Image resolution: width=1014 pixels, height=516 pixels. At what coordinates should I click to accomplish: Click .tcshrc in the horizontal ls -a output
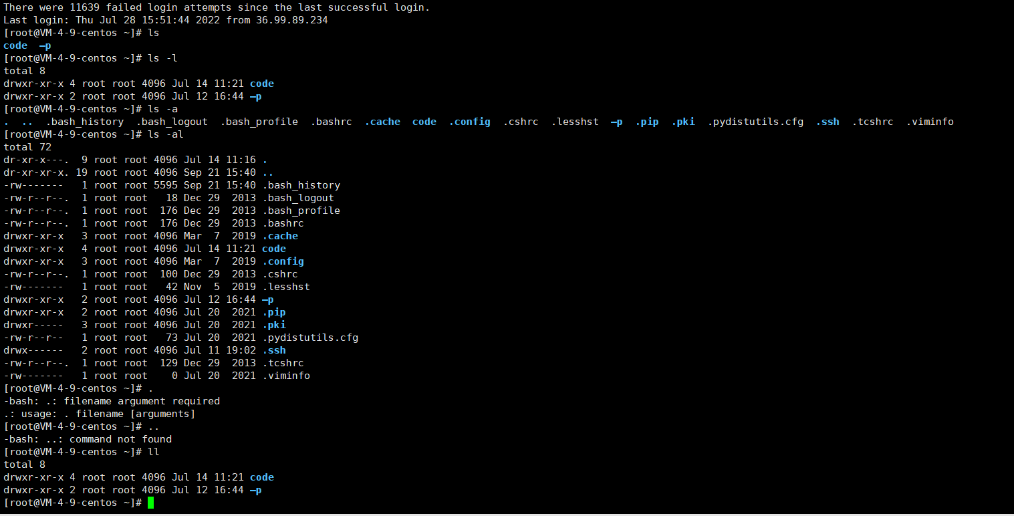click(872, 122)
